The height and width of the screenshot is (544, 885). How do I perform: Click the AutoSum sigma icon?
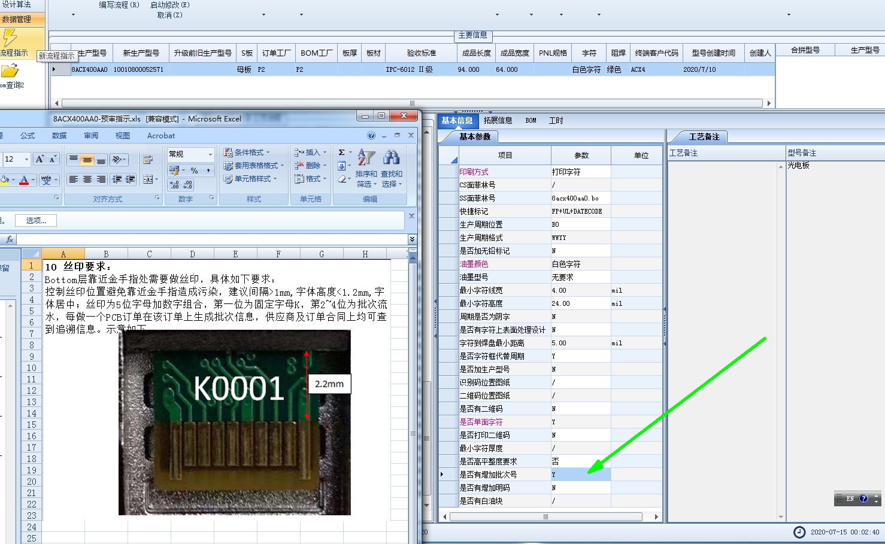(341, 153)
